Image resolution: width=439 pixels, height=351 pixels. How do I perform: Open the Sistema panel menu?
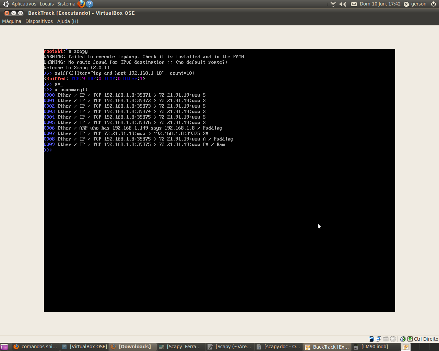(x=66, y=4)
